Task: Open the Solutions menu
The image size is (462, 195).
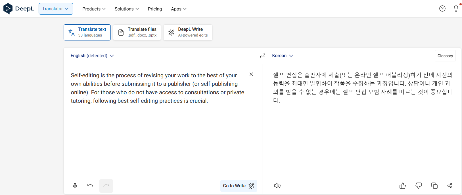Action: [x=127, y=9]
